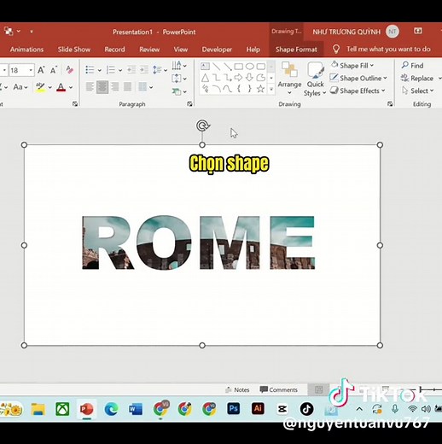Switch to the Record tab

tap(114, 50)
